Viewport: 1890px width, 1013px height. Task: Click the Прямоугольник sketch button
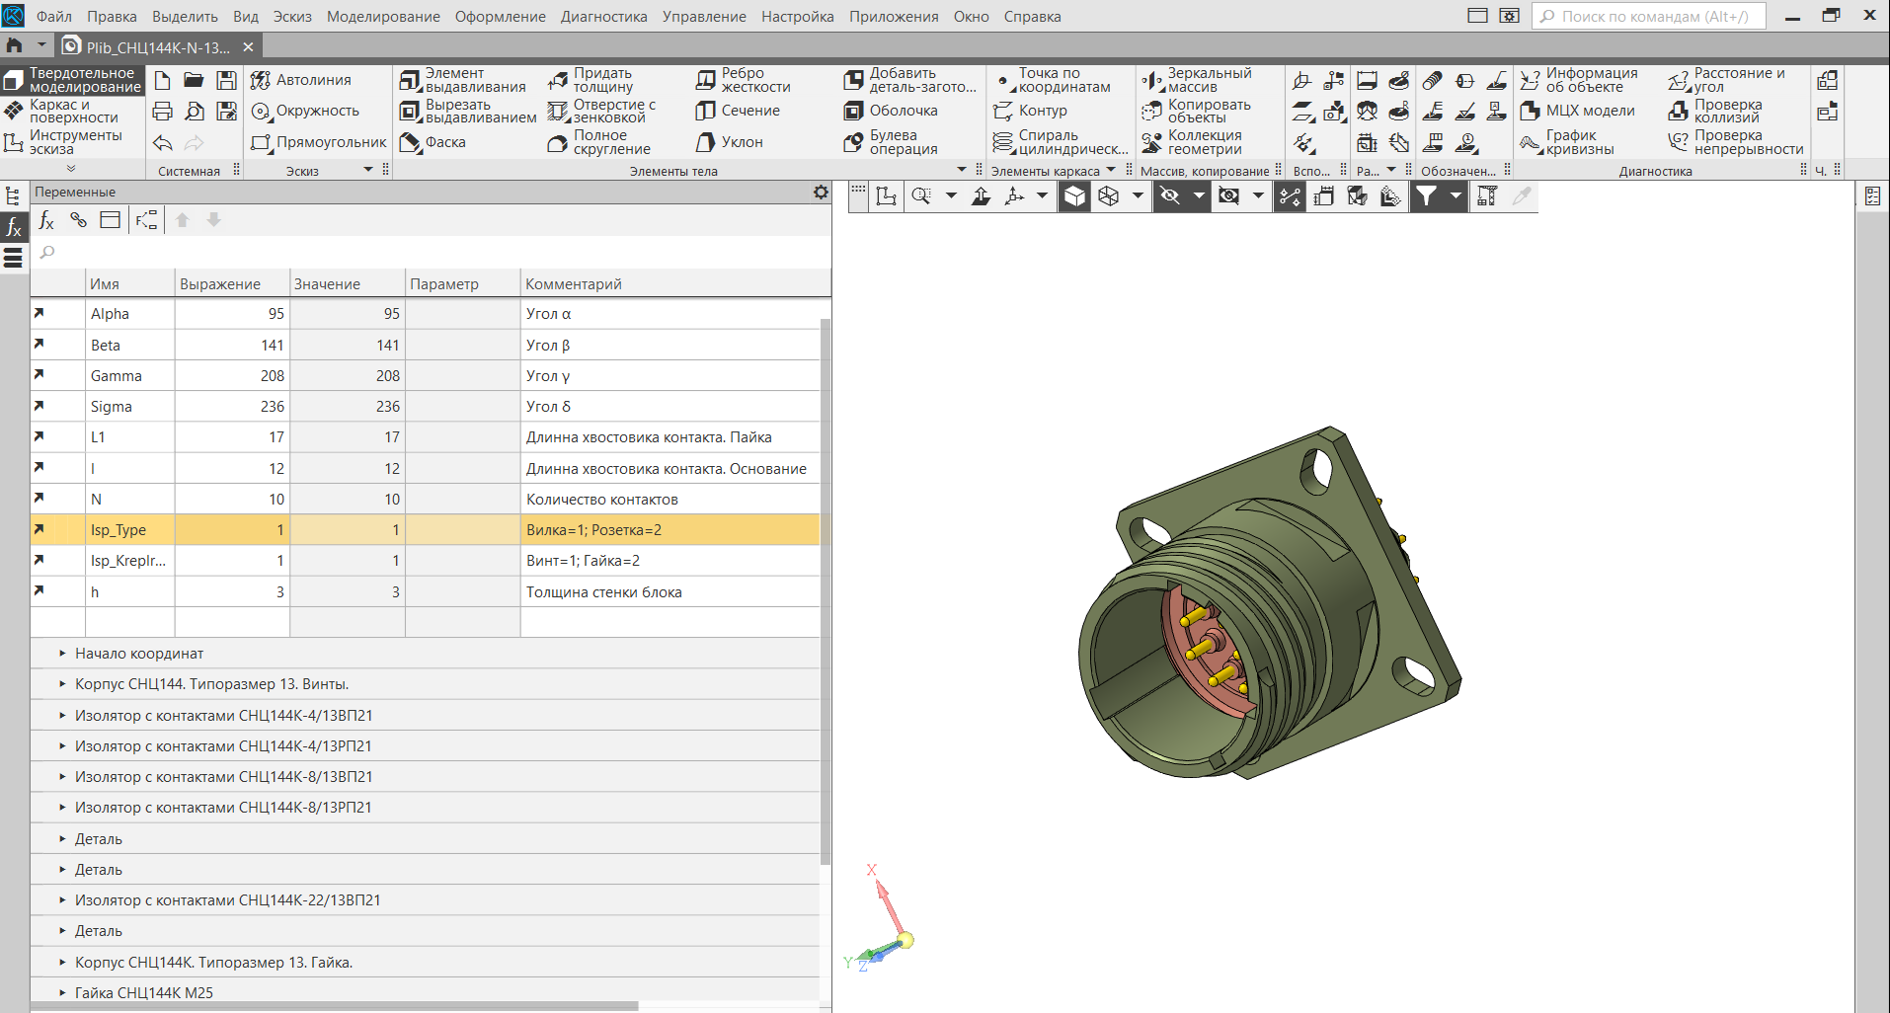point(319,142)
